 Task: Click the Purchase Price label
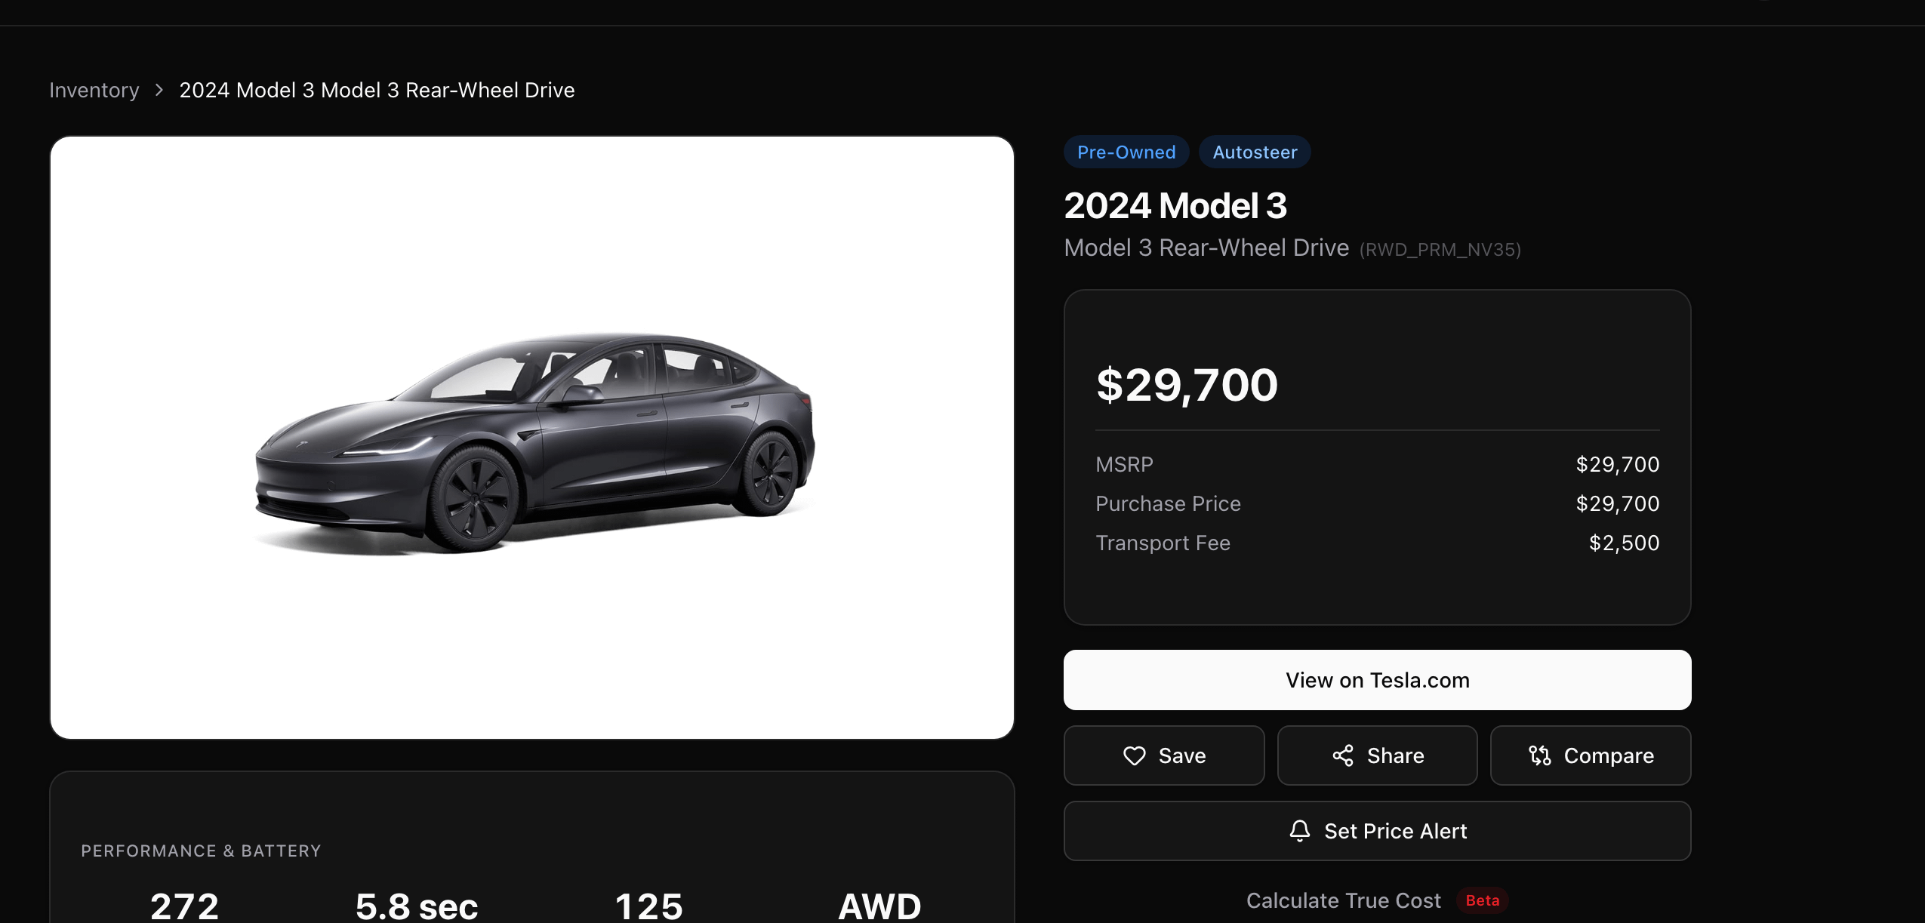pos(1168,503)
